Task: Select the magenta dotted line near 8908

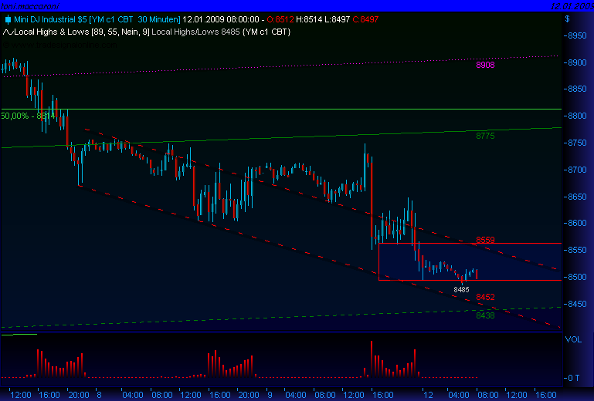Action: [x=280, y=66]
